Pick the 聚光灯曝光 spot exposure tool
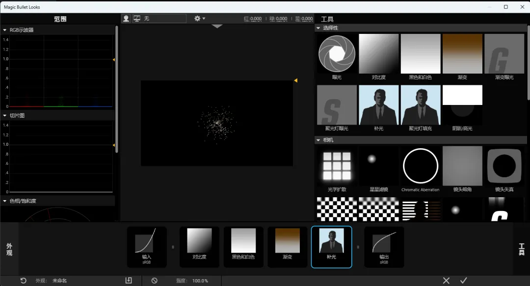This screenshot has width=530, height=286. [x=337, y=108]
